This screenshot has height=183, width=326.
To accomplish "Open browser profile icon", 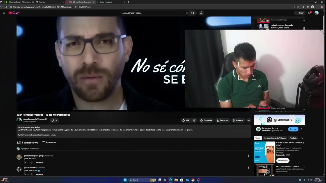I will click(313, 7).
